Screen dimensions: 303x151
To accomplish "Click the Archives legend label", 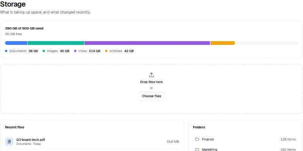I will (x=116, y=51).
